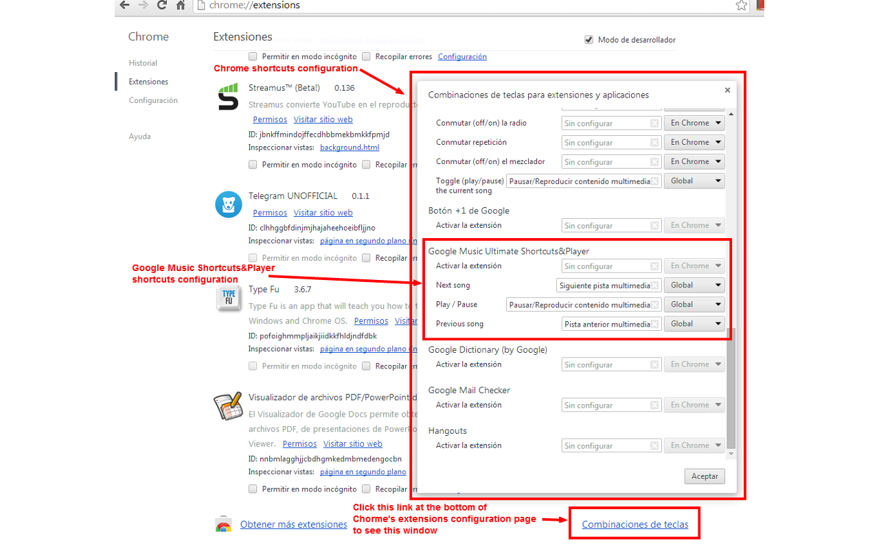The width and height of the screenshot is (879, 549).
Task: Clear shortcut for Google Mail Checker activation
Action: (x=654, y=406)
